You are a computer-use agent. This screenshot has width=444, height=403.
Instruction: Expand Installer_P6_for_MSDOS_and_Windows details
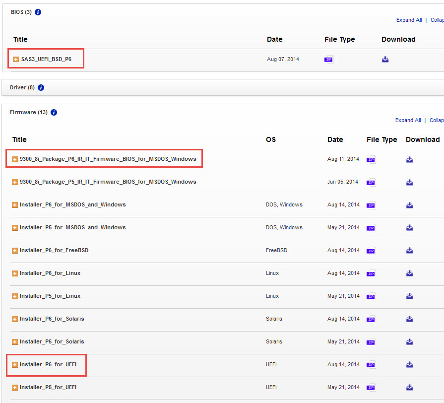click(15, 205)
